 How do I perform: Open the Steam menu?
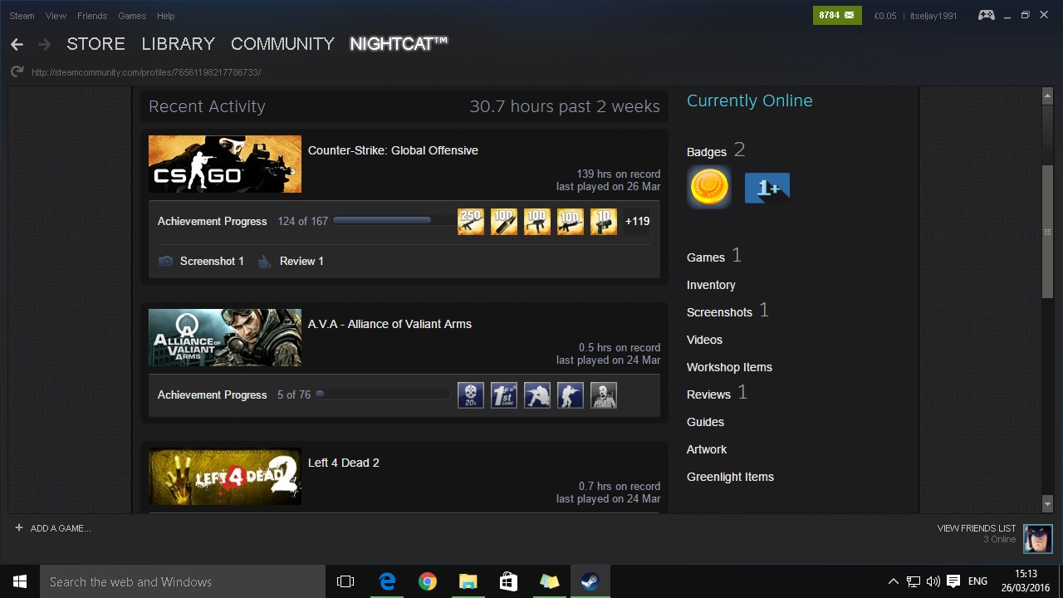click(x=22, y=16)
